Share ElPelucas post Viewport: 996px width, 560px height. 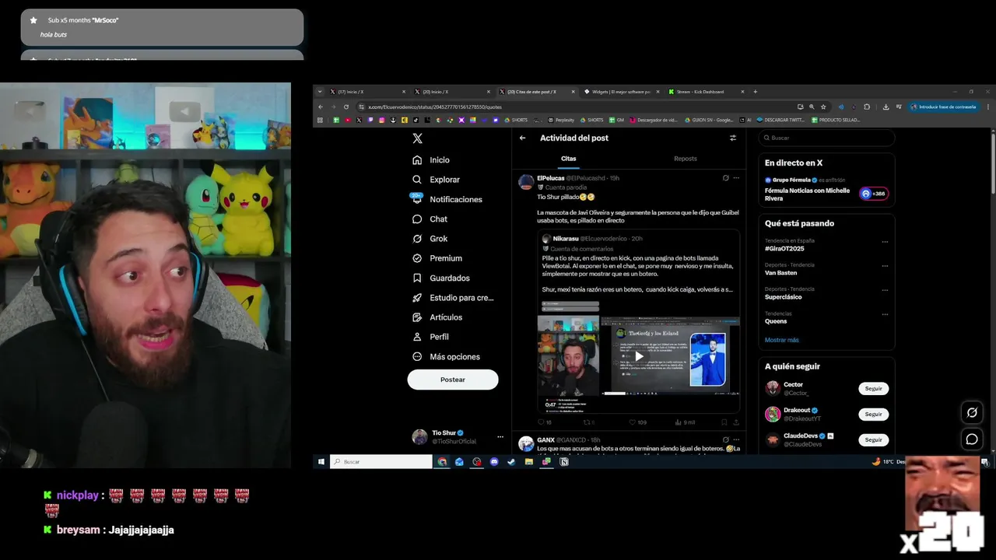736,422
